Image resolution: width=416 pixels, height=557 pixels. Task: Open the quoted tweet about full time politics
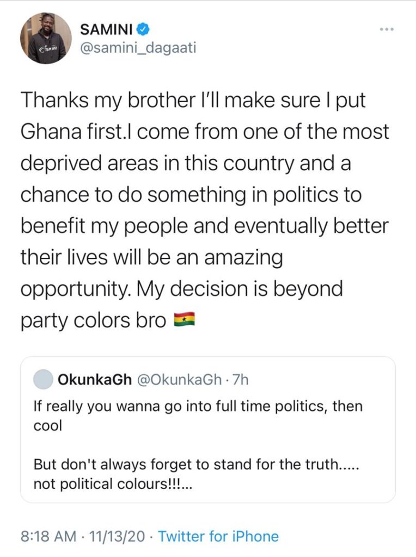pos(208,430)
